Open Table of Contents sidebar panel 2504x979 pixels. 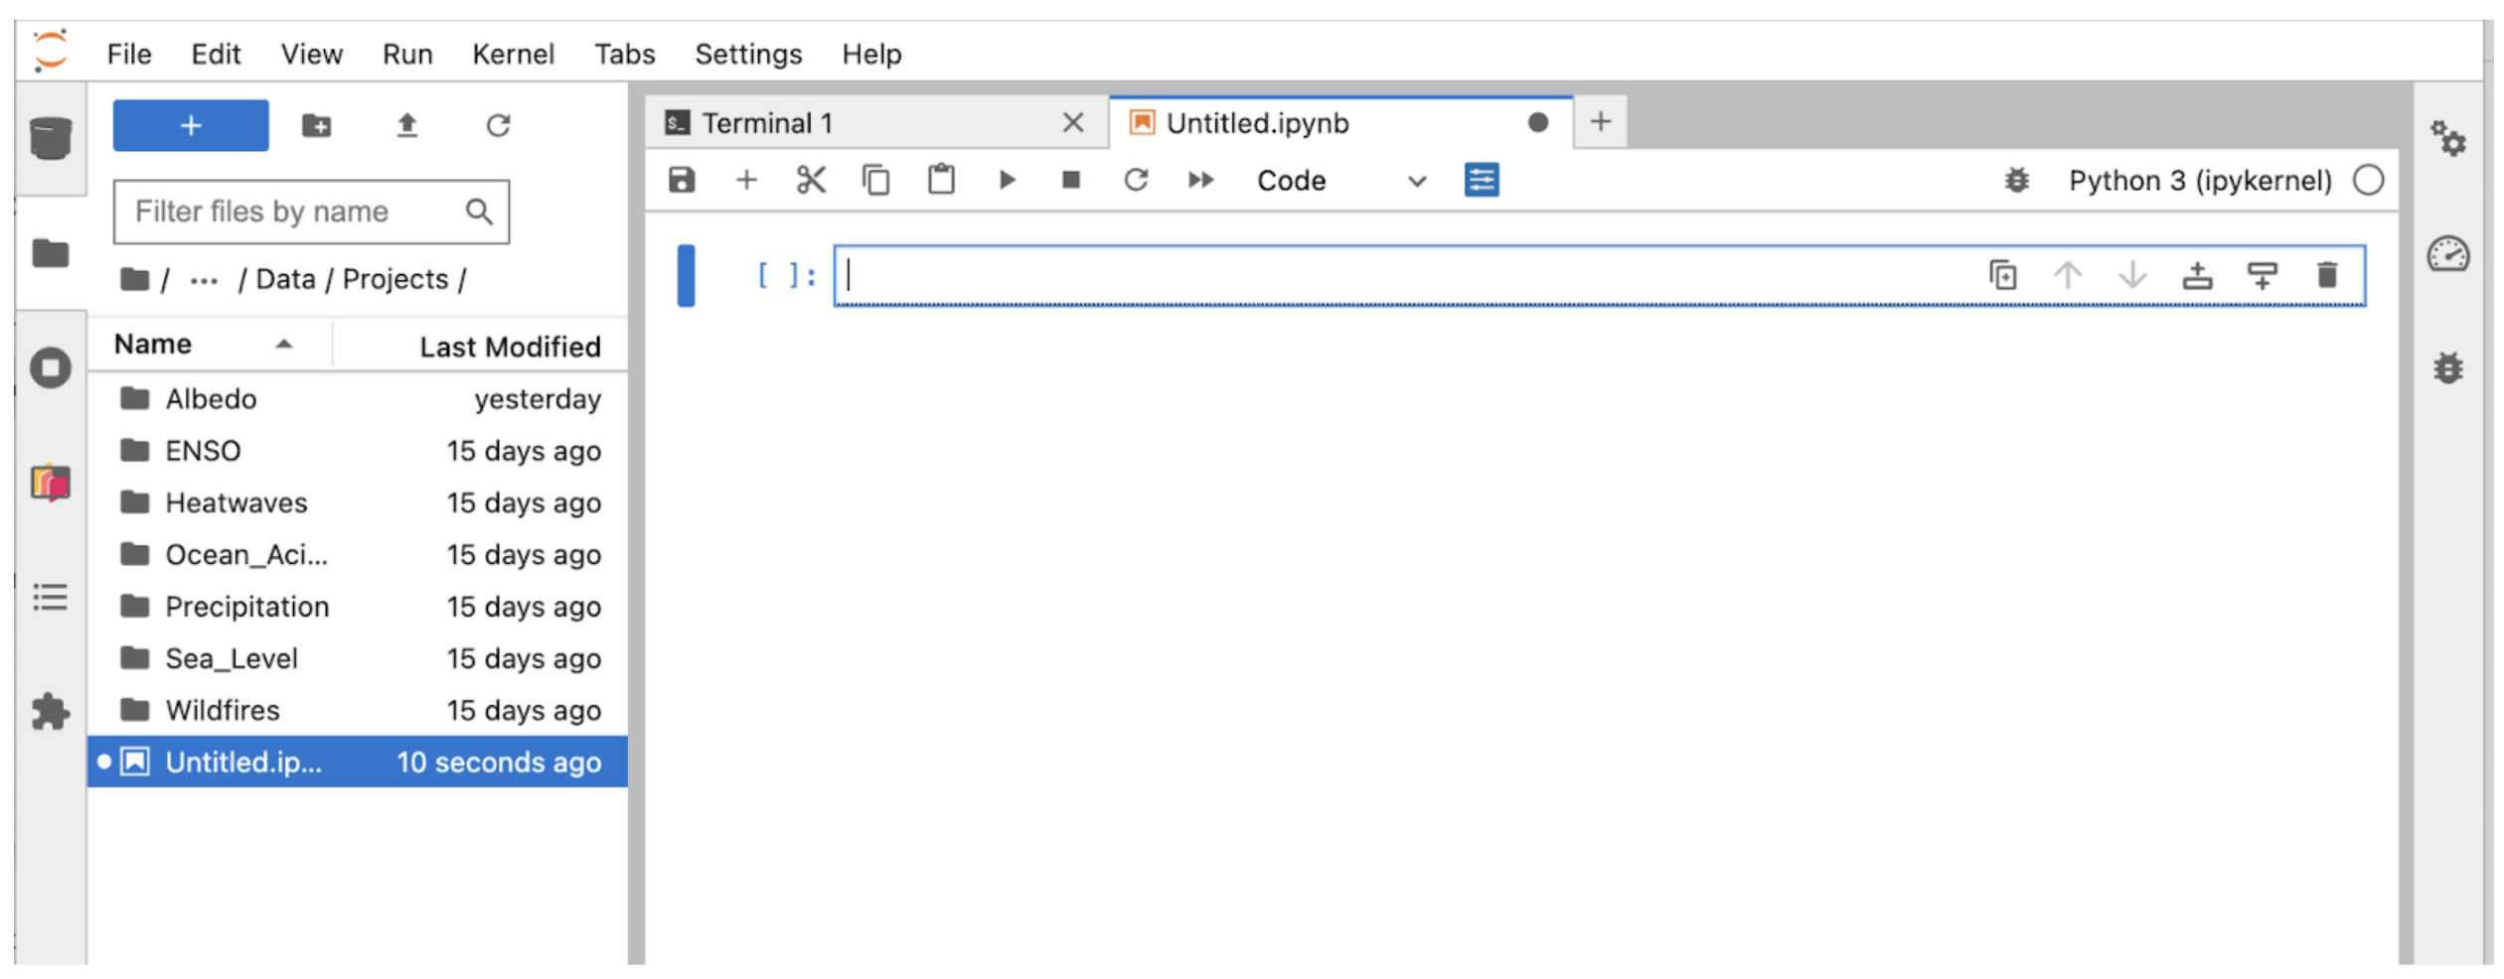[50, 598]
